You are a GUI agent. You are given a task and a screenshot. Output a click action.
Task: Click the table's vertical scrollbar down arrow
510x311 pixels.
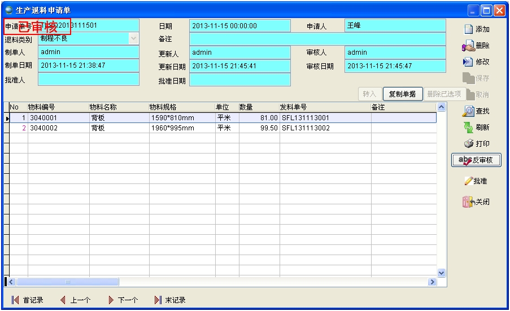point(441,273)
